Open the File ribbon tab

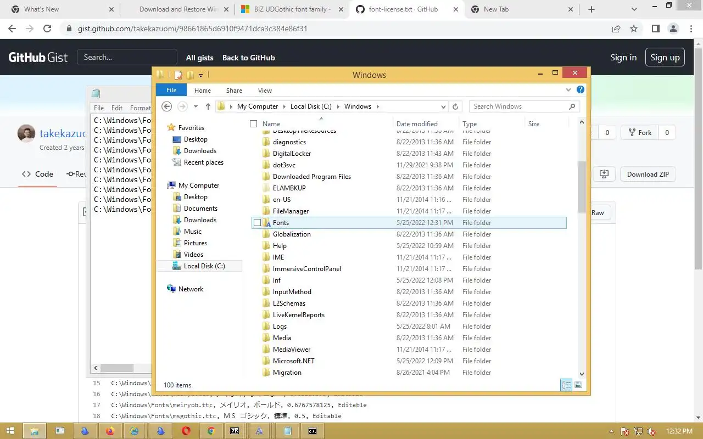coord(171,90)
